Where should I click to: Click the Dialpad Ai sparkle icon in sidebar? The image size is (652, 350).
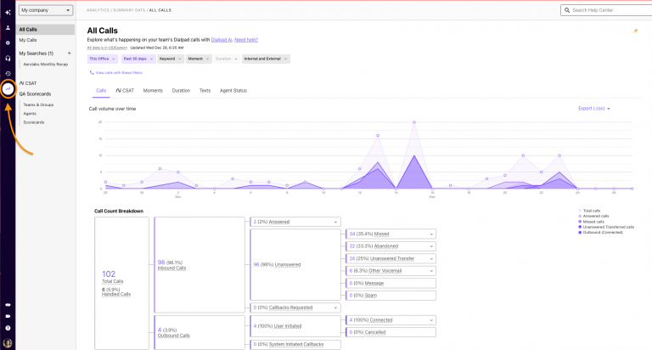click(8, 13)
